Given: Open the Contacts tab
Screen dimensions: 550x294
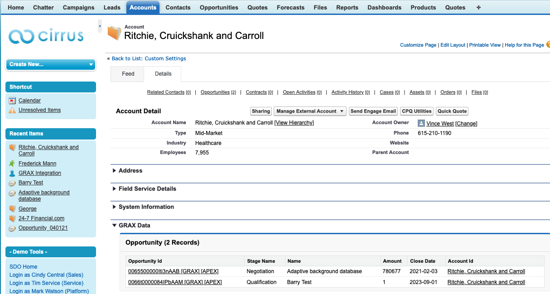Looking at the screenshot, I should [178, 7].
